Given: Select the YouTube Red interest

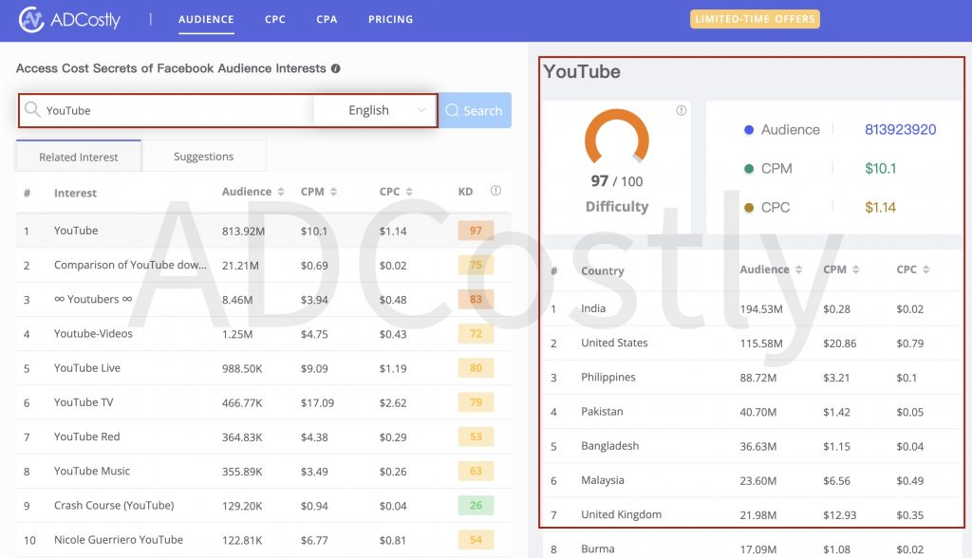Looking at the screenshot, I should click(264, 437).
